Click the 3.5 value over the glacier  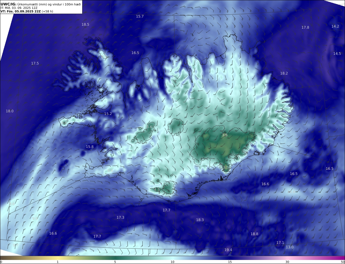click(226, 167)
